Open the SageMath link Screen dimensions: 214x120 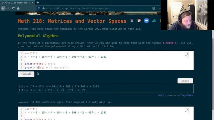(187, 95)
